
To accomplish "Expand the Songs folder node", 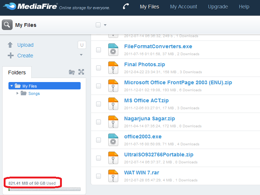I will pyautogui.click(x=17, y=93).
